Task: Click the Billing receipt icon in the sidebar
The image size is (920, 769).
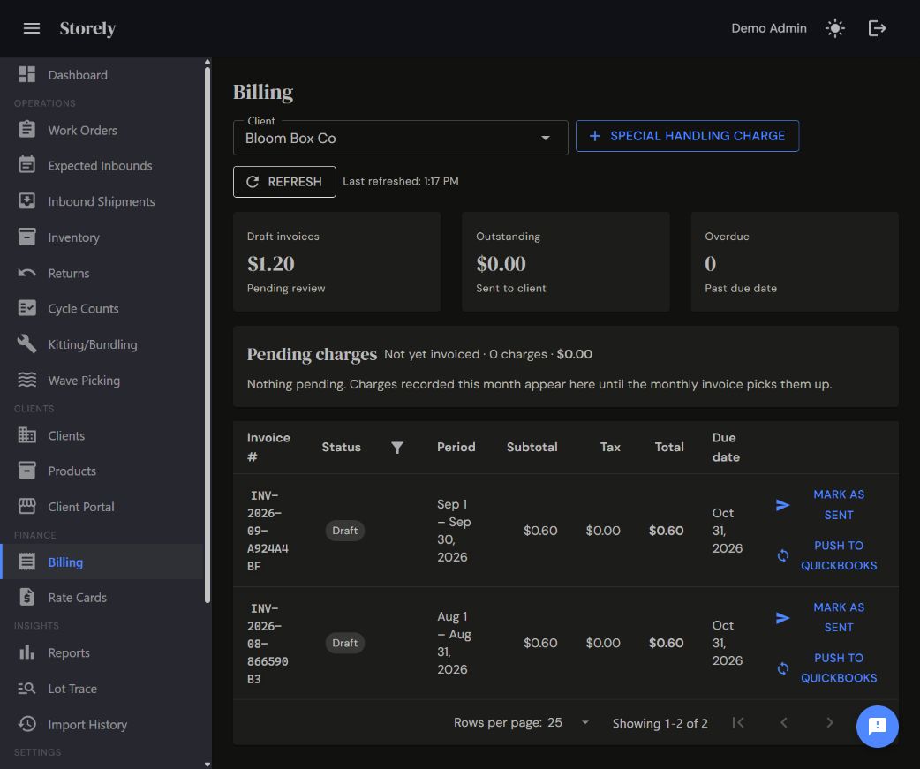Action: tap(27, 562)
